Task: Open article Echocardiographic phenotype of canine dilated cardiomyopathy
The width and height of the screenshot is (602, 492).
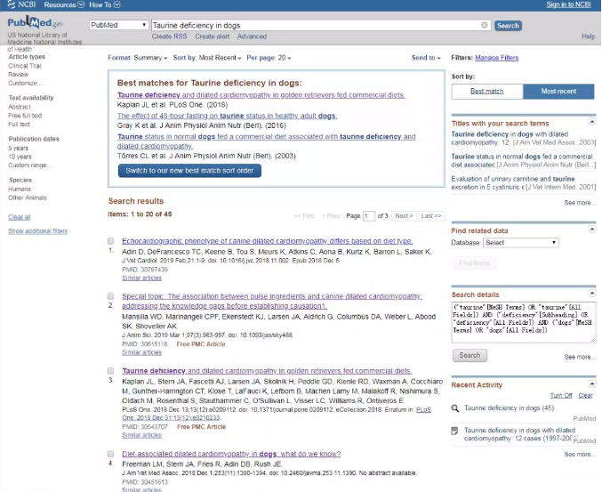Action: click(x=268, y=241)
